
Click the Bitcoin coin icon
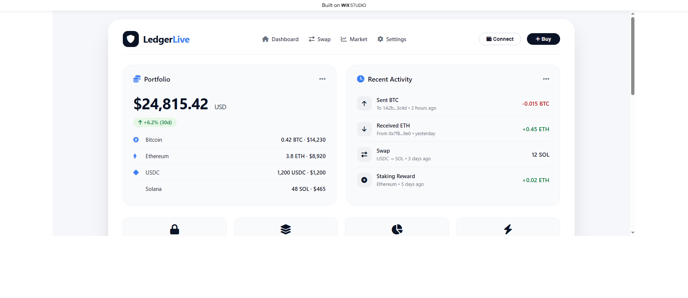tap(136, 140)
